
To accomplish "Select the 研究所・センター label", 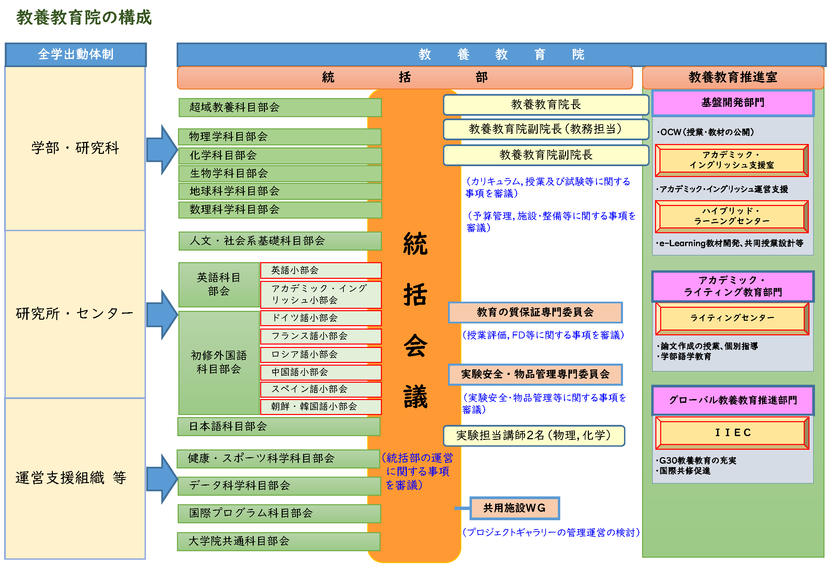I will (75, 314).
